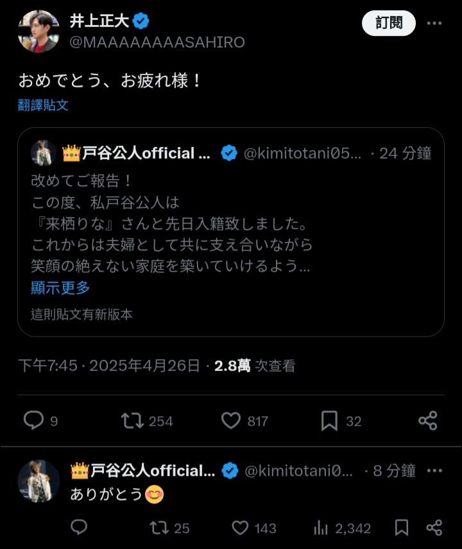Viewport: 462px width, 549px height.
Task: Like the reply showing 143 likes
Action: click(x=240, y=528)
